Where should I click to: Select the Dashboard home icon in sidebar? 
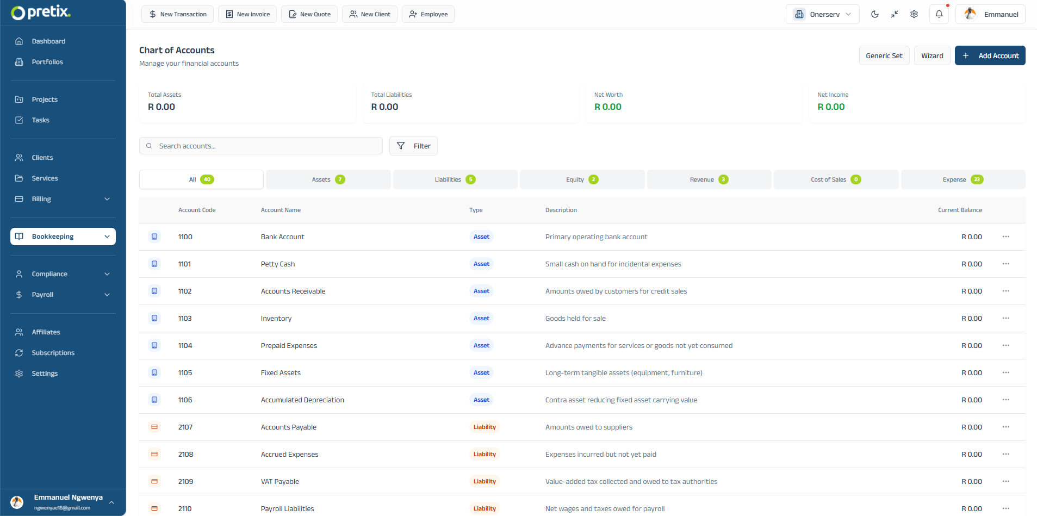point(20,41)
